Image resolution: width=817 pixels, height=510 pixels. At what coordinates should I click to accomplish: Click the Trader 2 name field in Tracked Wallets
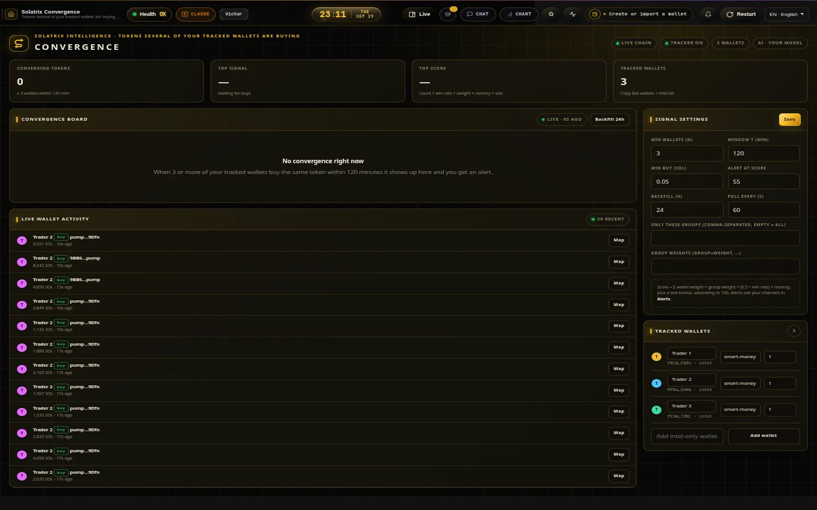[691, 380]
